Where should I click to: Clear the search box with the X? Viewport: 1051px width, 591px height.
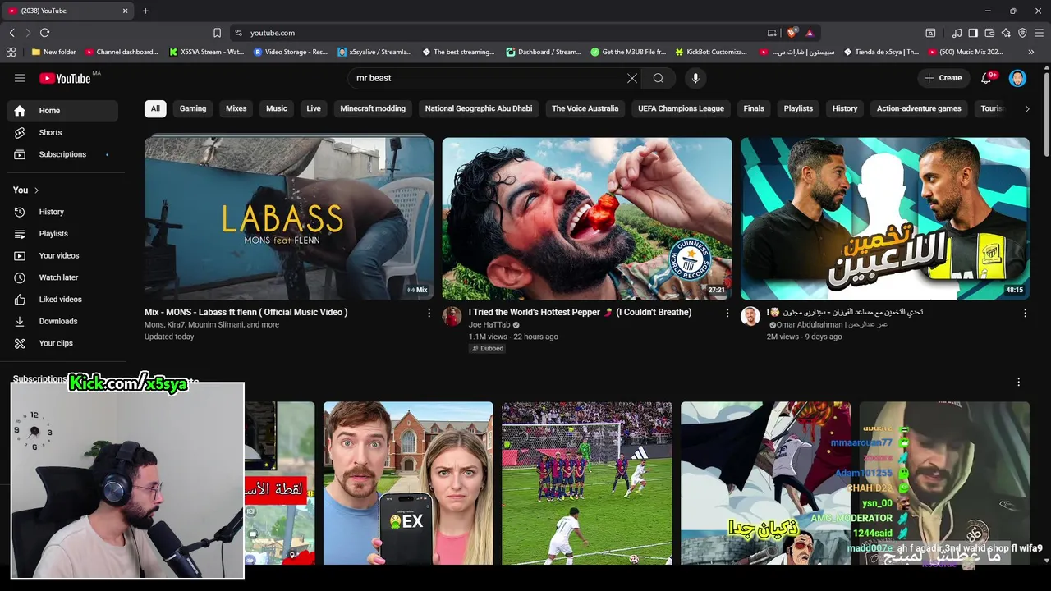click(632, 78)
